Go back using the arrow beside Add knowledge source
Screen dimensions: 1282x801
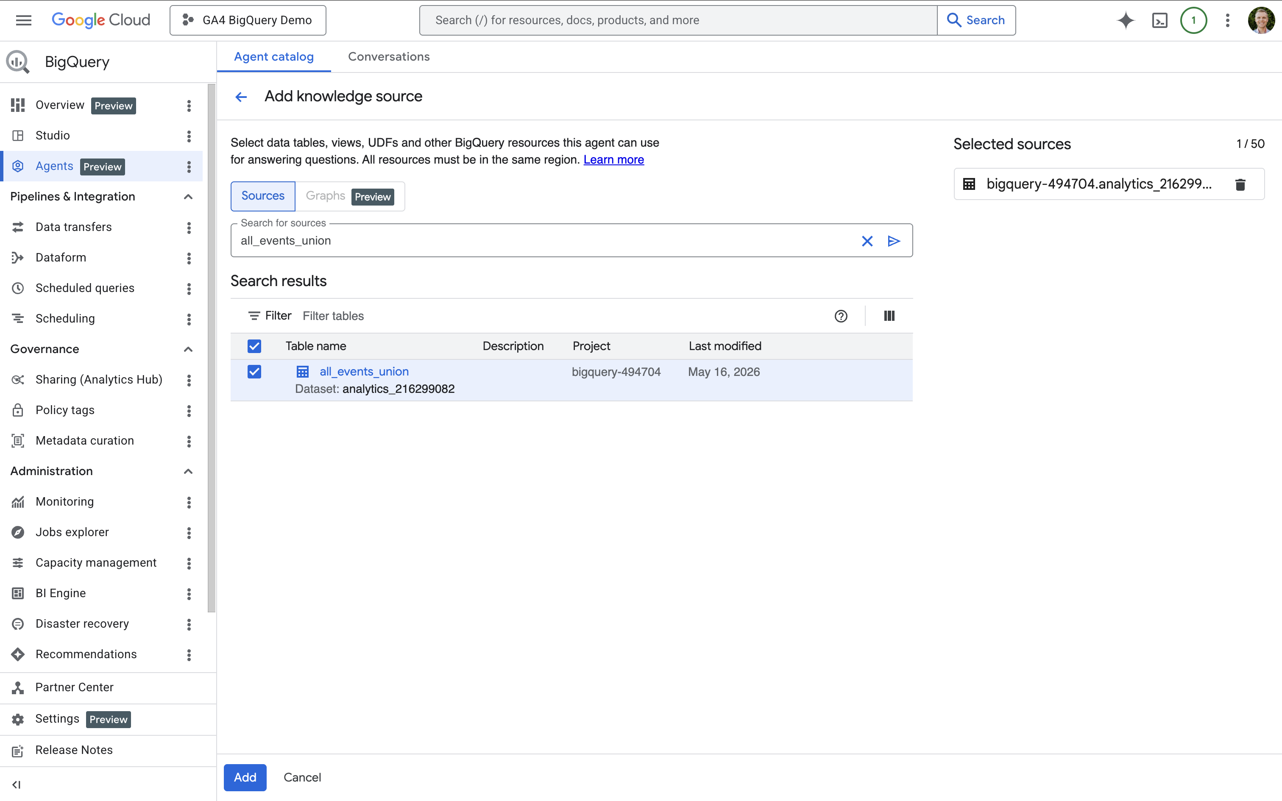(241, 97)
